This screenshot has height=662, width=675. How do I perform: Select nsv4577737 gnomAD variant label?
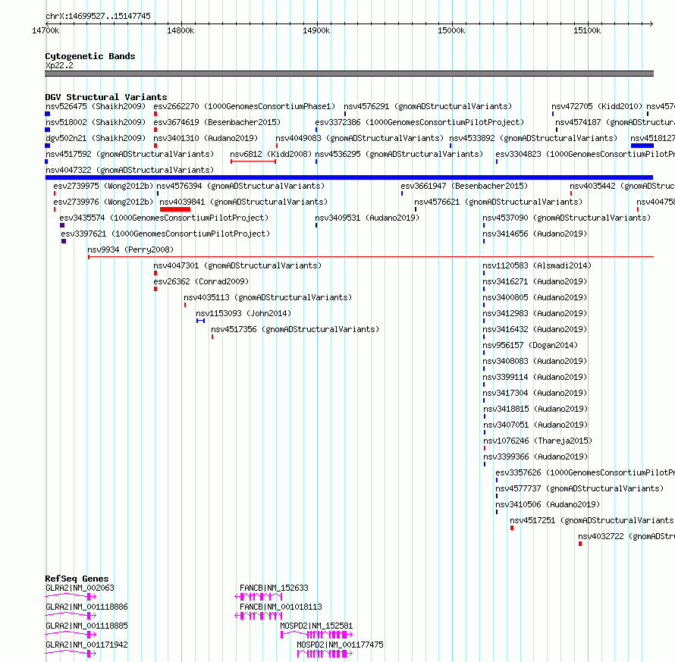[x=579, y=488]
